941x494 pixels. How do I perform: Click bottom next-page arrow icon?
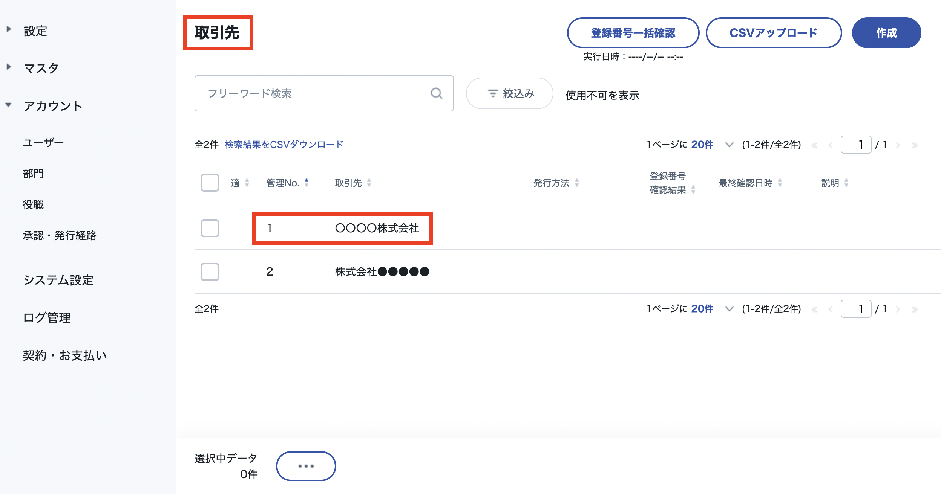pyautogui.click(x=898, y=310)
